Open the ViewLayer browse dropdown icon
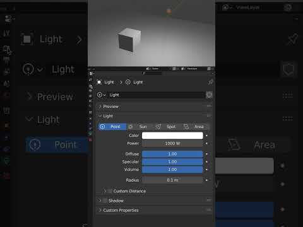Viewport: 303px width, 227px height. point(183,69)
